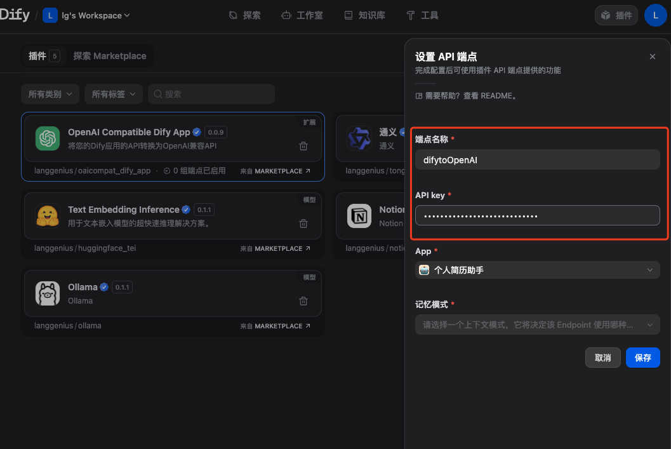Select the Text Embedding Inference card title

click(124, 210)
